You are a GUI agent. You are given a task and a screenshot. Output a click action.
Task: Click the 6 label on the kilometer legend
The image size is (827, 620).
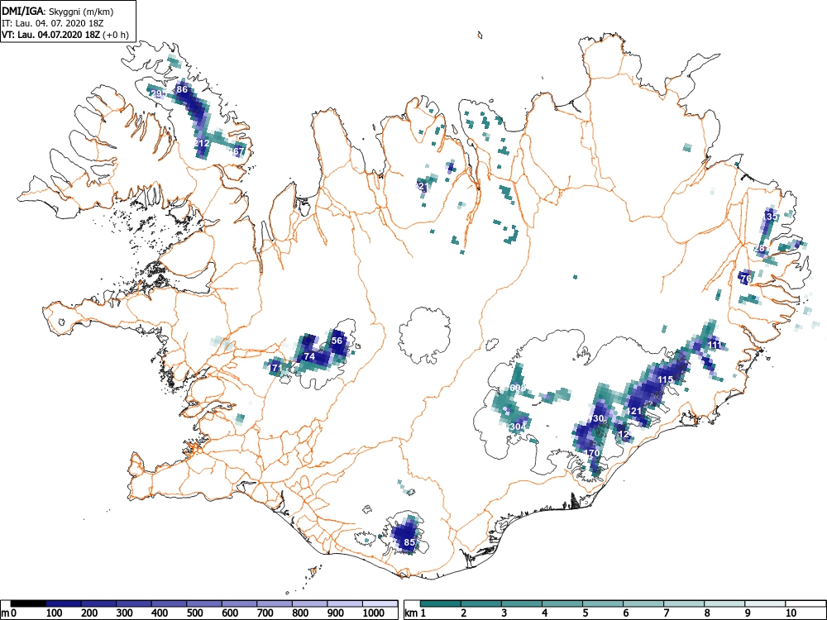click(625, 613)
